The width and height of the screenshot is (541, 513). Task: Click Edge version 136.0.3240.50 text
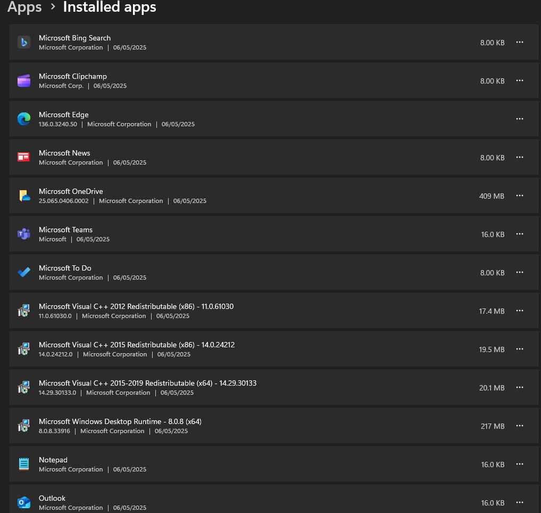point(58,124)
